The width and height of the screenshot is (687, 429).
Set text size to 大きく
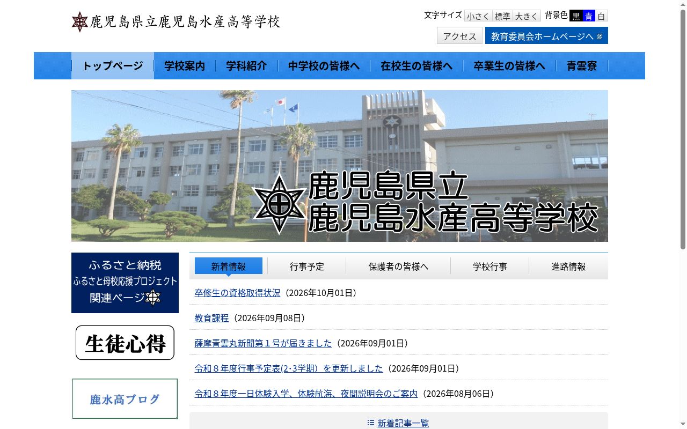[527, 16]
